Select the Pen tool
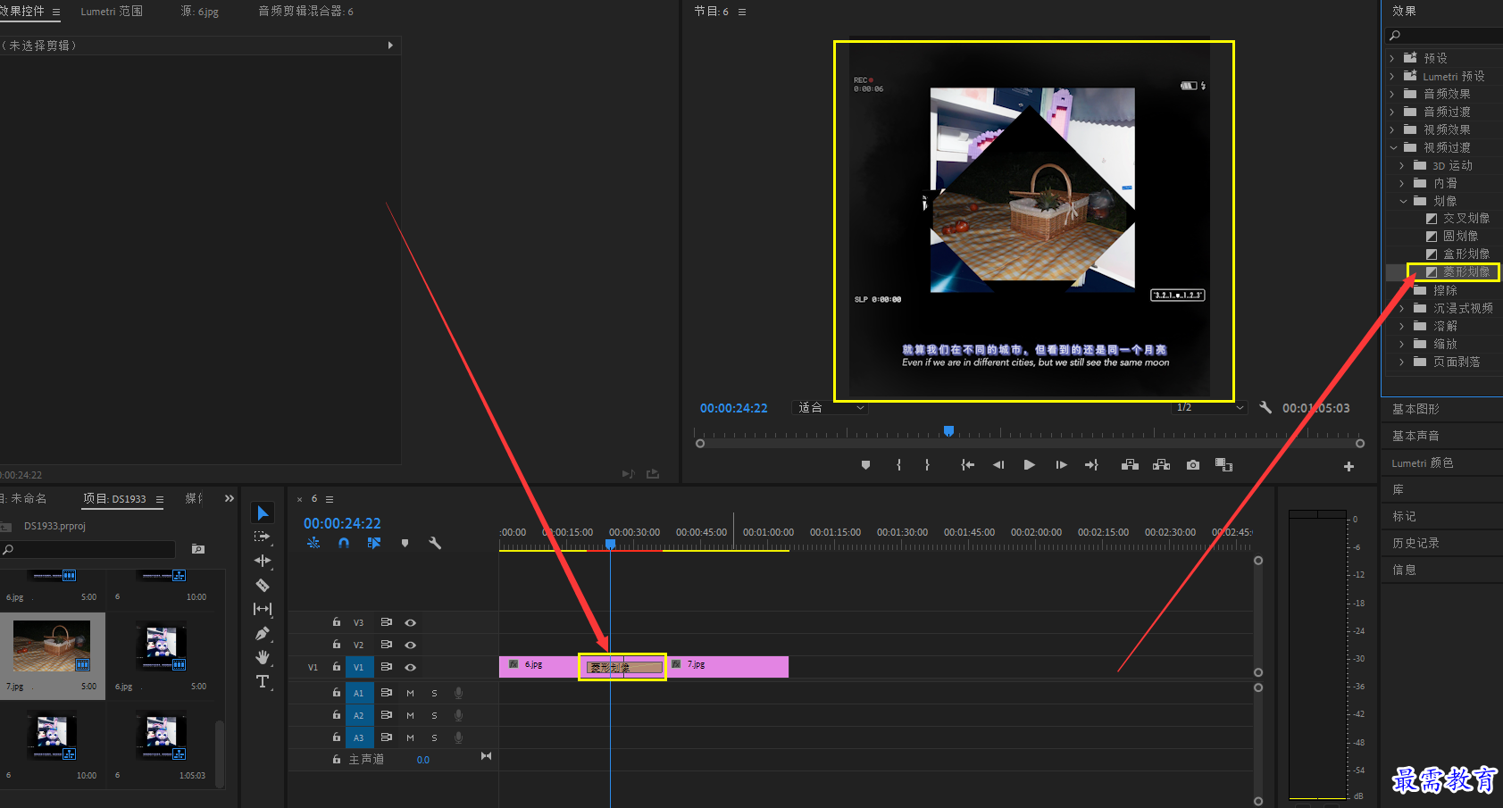This screenshot has width=1503, height=808. click(262, 633)
